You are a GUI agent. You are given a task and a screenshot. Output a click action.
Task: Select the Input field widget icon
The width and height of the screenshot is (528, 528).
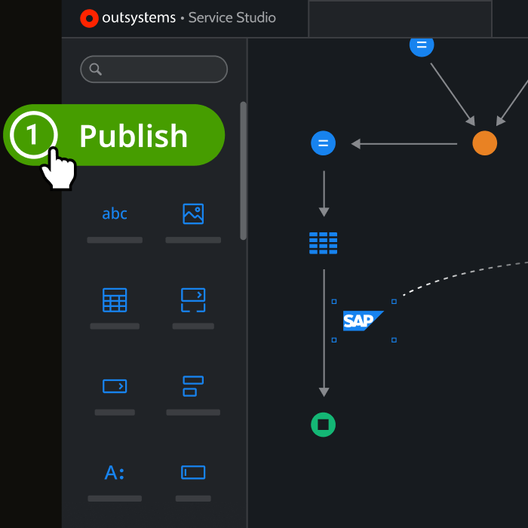point(193,472)
